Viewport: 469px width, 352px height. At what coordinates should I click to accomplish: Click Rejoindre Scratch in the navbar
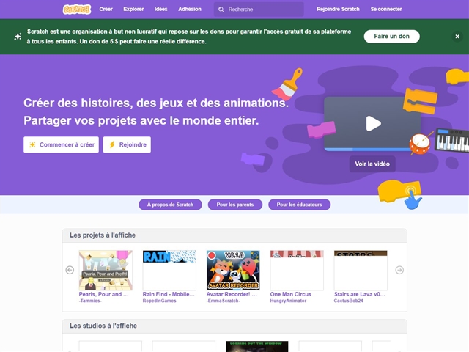click(338, 10)
